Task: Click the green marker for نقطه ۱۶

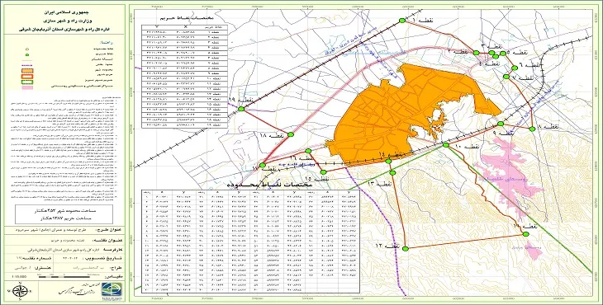Action: (x=308, y=151)
